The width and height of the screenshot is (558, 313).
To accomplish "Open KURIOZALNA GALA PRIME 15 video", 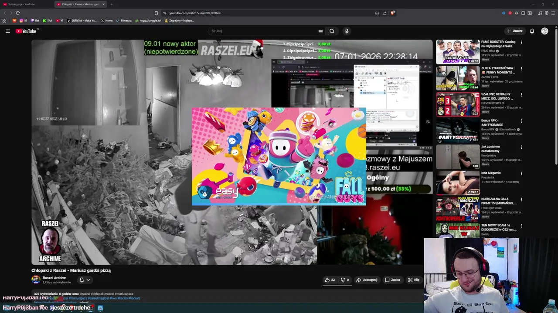I will coord(458,209).
